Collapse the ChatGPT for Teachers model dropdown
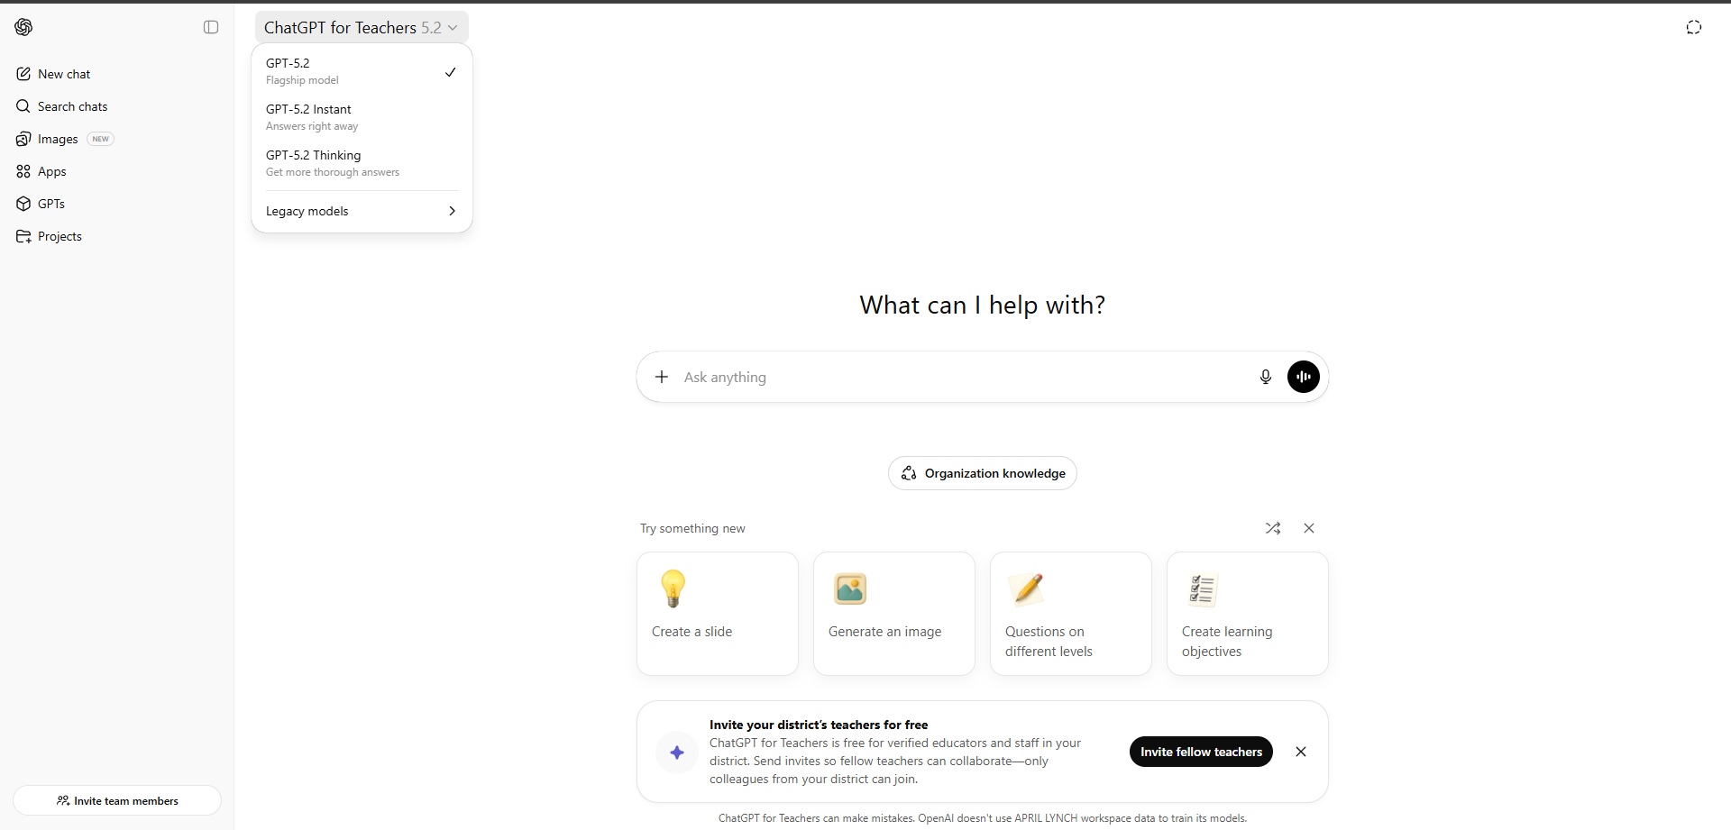The width and height of the screenshot is (1731, 830). pos(361,27)
